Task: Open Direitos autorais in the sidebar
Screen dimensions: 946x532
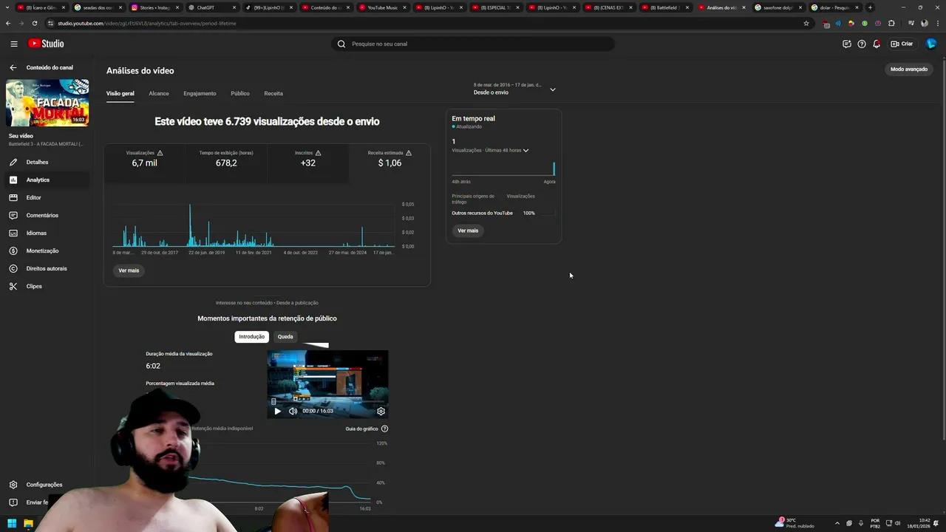Action: pos(47,268)
